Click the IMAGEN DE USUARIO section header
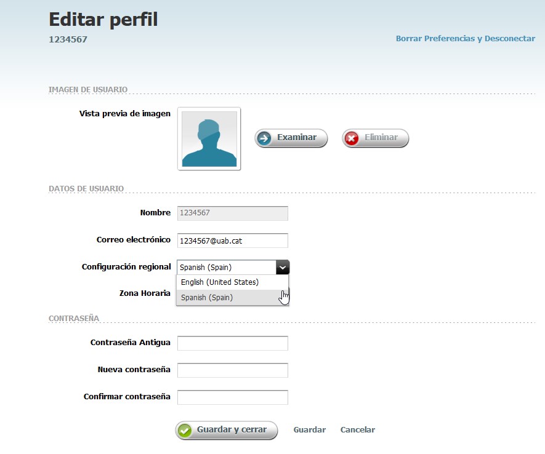Image resolution: width=545 pixels, height=454 pixels. 87,90
